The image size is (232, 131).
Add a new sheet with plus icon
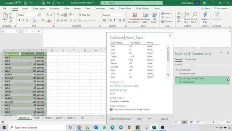tap(83, 118)
